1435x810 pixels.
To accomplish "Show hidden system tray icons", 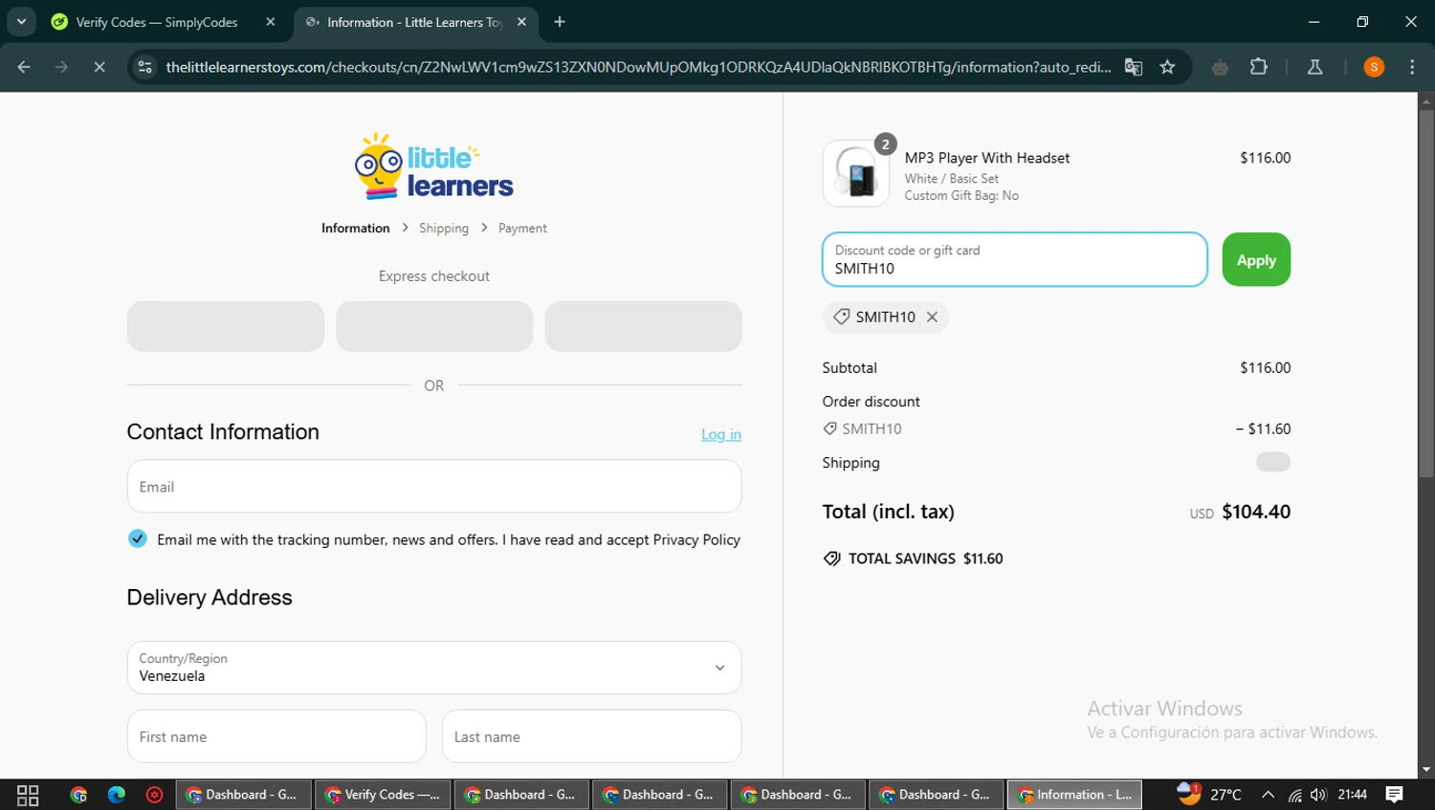I will [1268, 795].
